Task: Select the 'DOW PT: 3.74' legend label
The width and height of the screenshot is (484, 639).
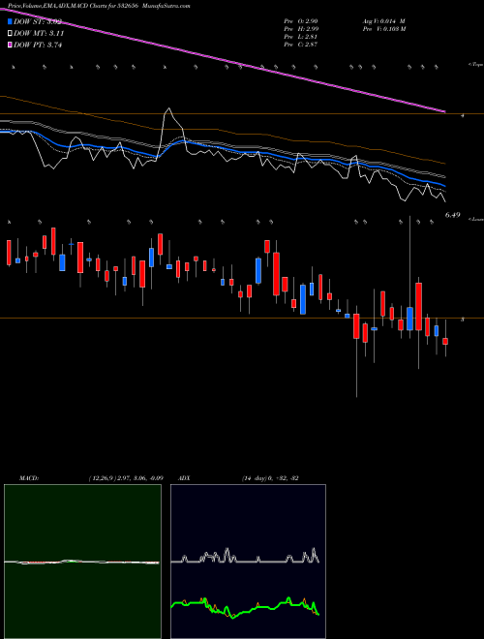Action: (x=38, y=45)
